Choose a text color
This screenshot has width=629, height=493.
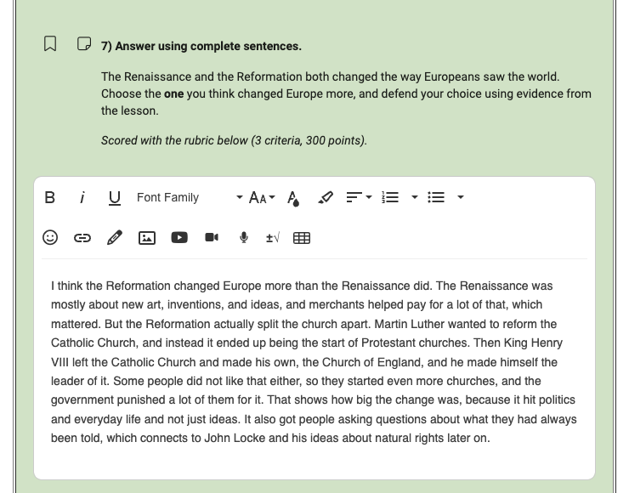tap(293, 198)
